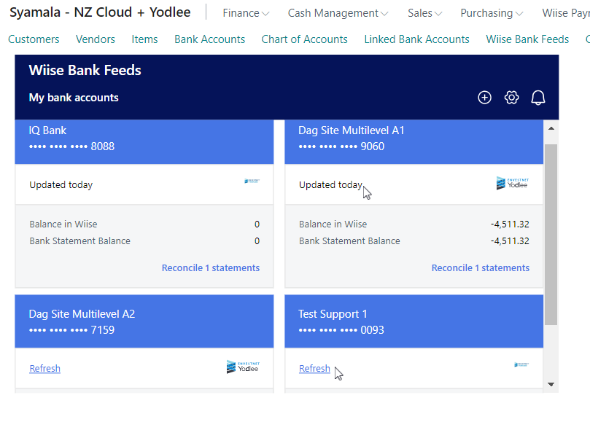Click the scrollbar up arrow

pos(551,128)
